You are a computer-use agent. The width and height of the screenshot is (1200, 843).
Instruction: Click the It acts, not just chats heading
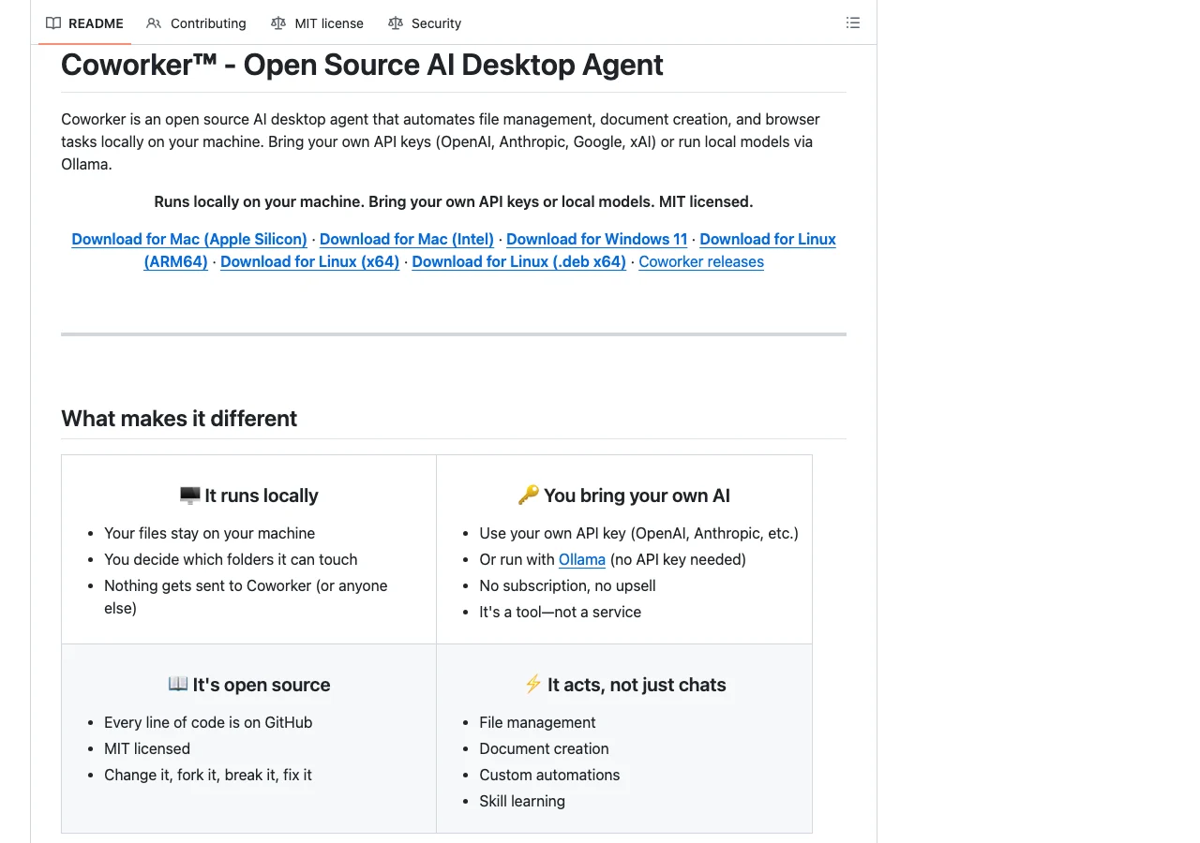coord(624,685)
